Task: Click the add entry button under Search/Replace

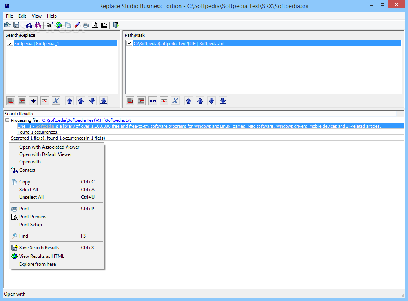Action: pos(11,101)
